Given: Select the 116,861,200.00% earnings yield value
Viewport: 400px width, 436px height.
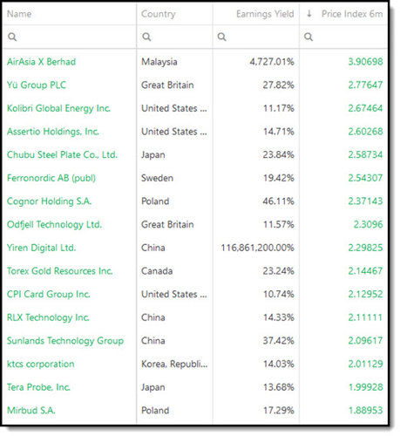Looking at the screenshot, I should click(x=257, y=248).
